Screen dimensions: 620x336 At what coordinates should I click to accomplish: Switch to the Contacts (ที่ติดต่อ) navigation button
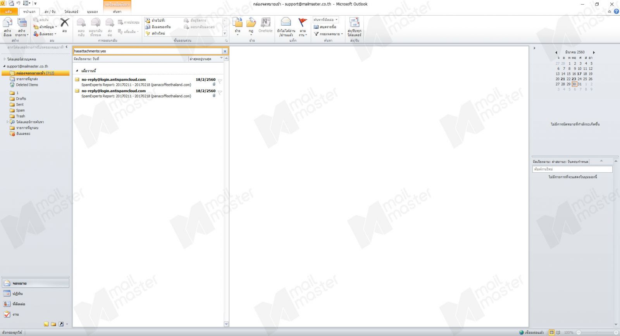[x=35, y=304]
